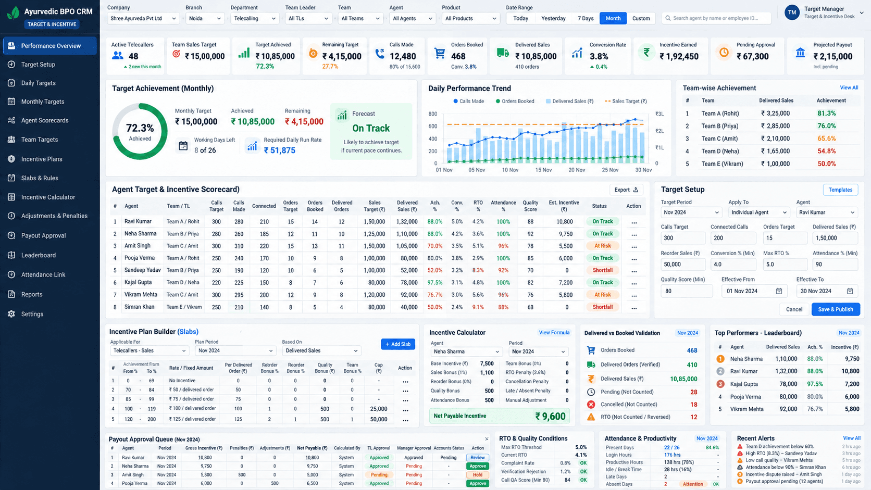Image resolution: width=871 pixels, height=490 pixels.
Task: Click the Payout Approval sidebar icon
Action: click(x=11, y=235)
